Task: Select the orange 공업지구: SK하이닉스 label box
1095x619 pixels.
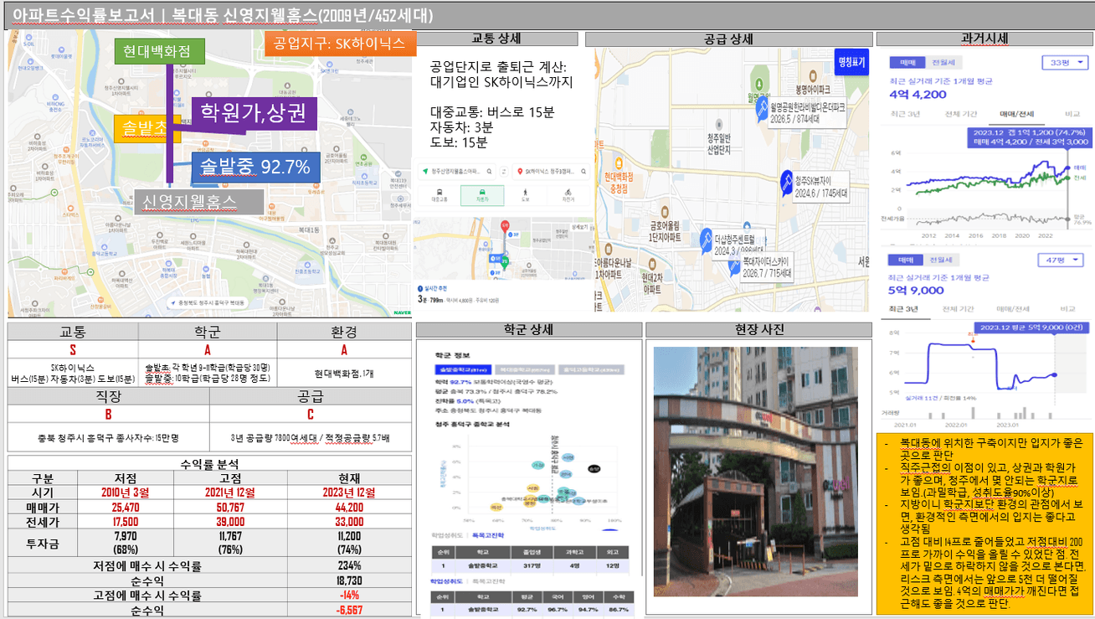Action: coord(340,44)
